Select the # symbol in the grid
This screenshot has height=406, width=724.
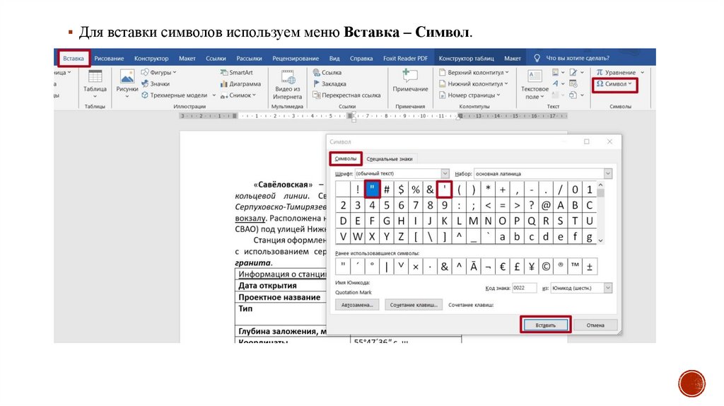click(x=387, y=190)
